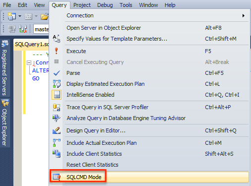
Task: Open the Edit menu
Action: (22, 5)
